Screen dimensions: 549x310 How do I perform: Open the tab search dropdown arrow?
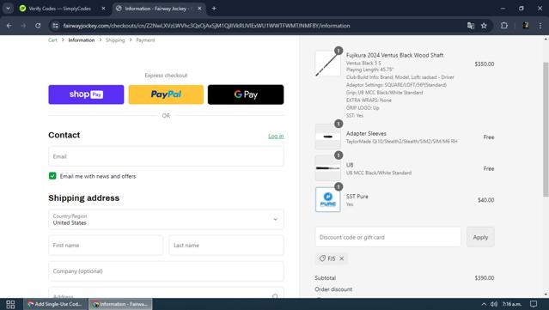click(x=8, y=9)
